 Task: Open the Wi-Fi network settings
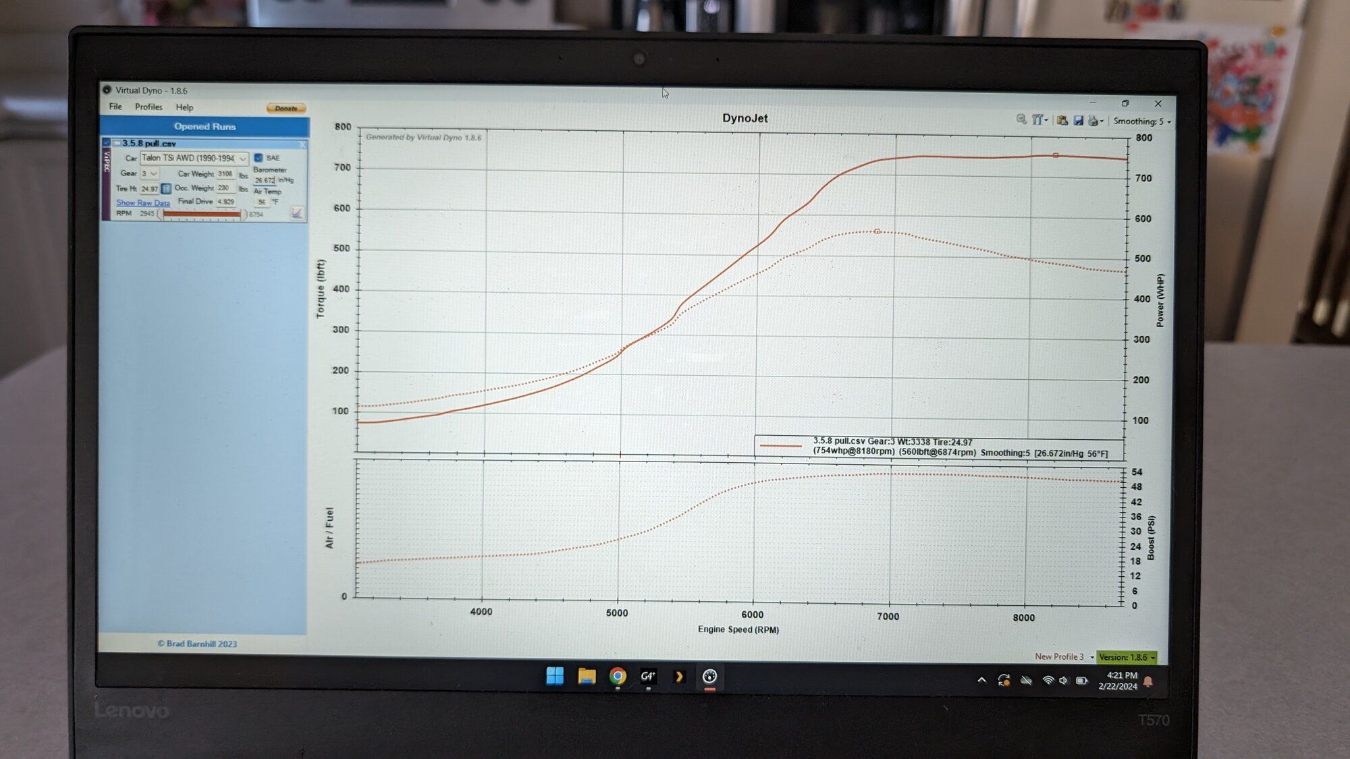click(x=1048, y=681)
